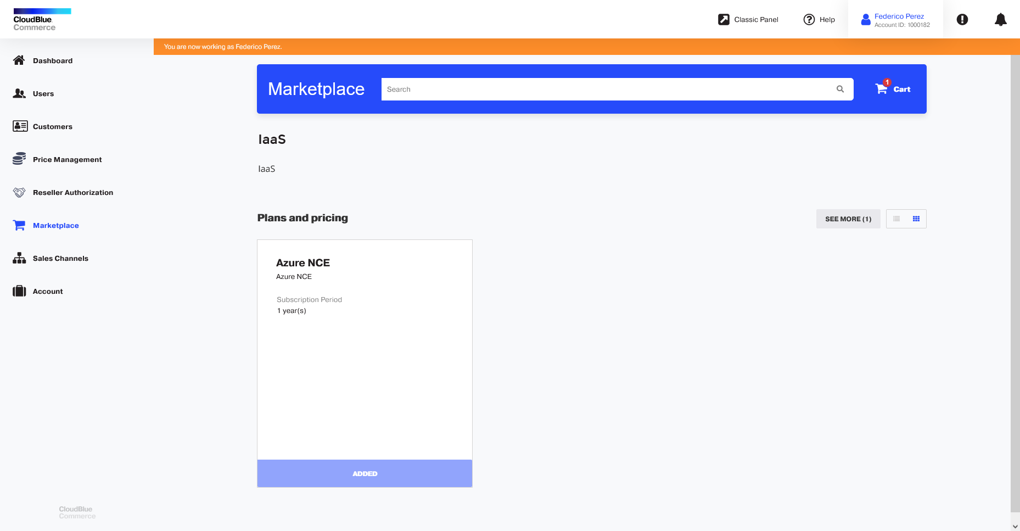
Task: Click the SEE MORE (1) button
Action: (848, 219)
